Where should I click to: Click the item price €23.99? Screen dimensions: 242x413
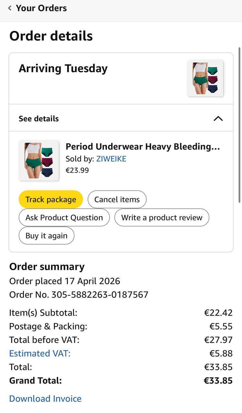[x=77, y=170]
